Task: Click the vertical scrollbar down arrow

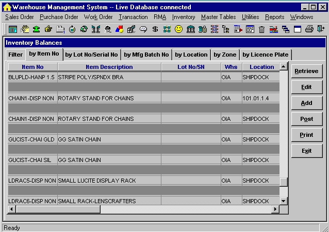Action: click(283, 201)
